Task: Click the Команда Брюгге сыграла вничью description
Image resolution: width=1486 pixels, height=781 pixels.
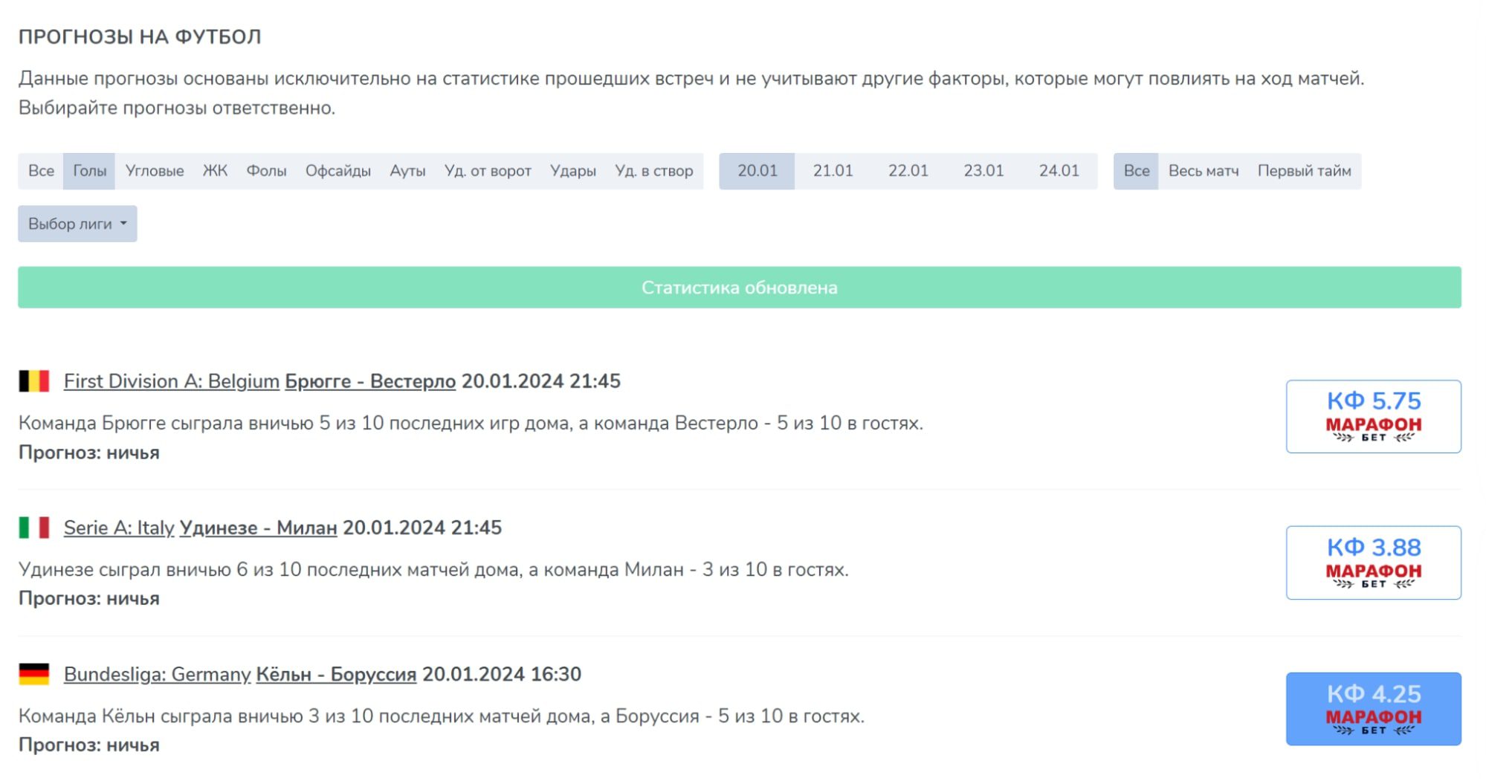Action: (471, 423)
